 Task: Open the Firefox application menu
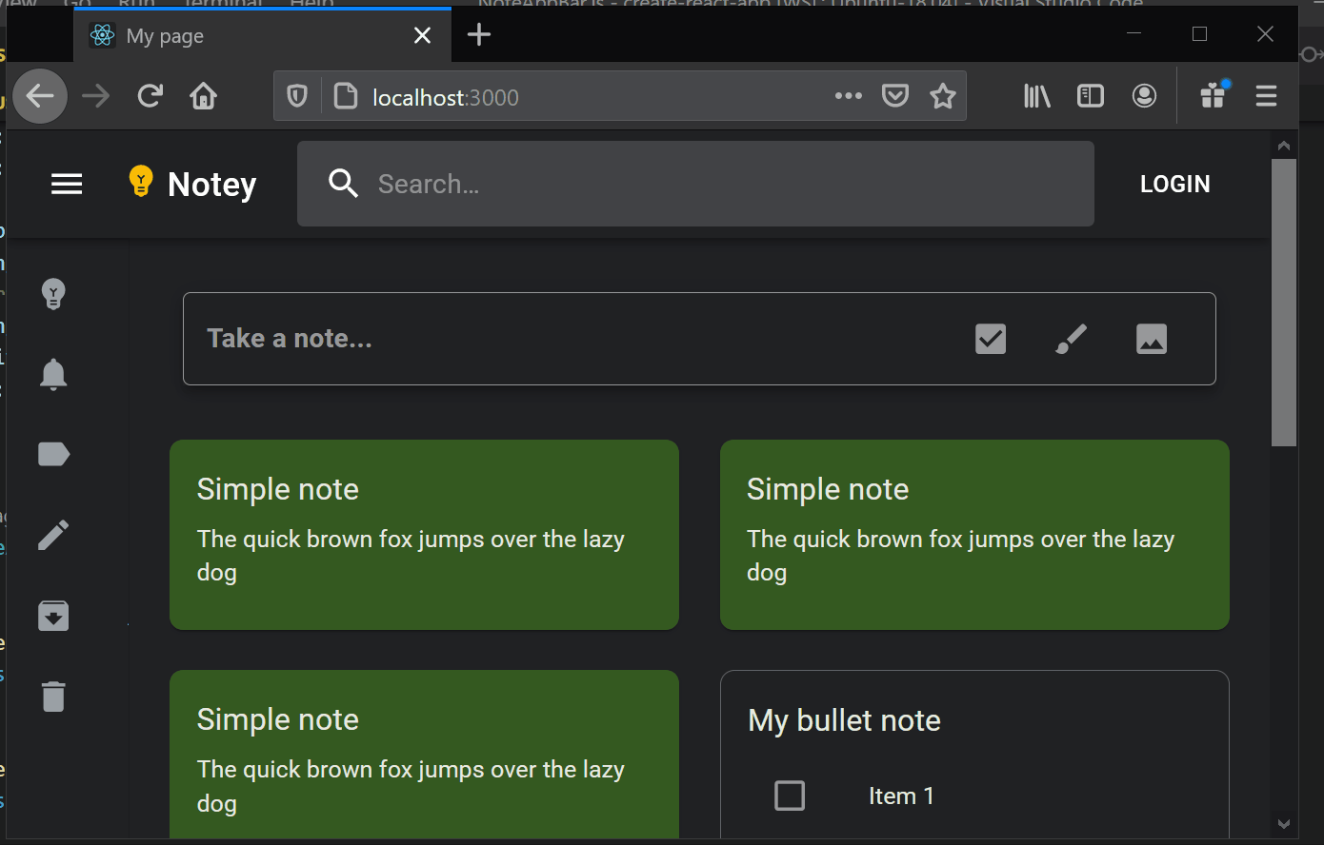pyautogui.click(x=1266, y=96)
